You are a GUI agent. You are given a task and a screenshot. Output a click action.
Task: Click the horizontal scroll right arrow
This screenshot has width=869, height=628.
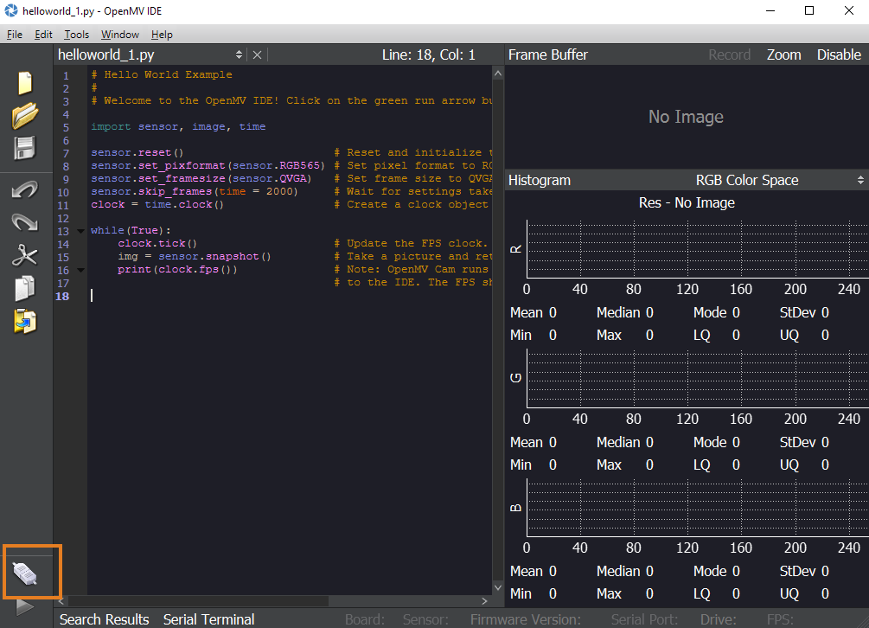click(x=485, y=601)
